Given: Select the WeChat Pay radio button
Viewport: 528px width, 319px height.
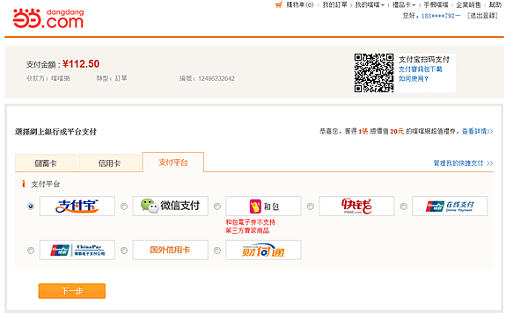Looking at the screenshot, I should point(124,207).
